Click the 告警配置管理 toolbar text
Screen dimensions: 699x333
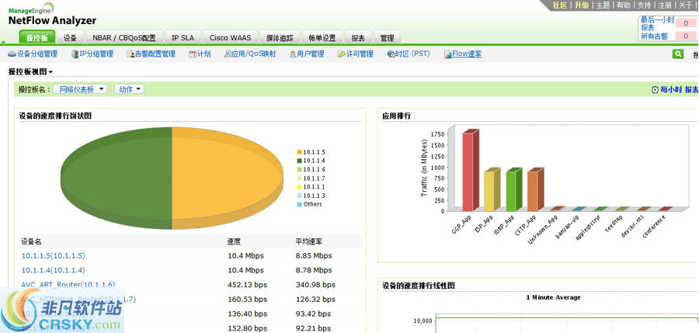[x=155, y=54]
